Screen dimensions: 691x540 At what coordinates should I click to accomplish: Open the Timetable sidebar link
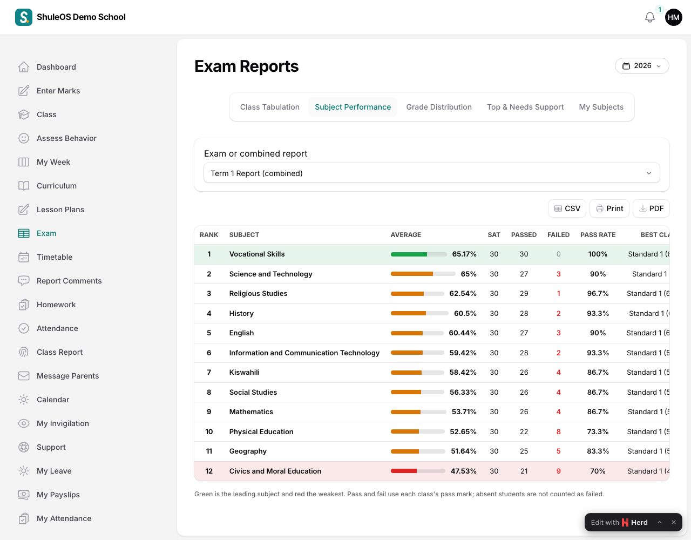tap(55, 257)
